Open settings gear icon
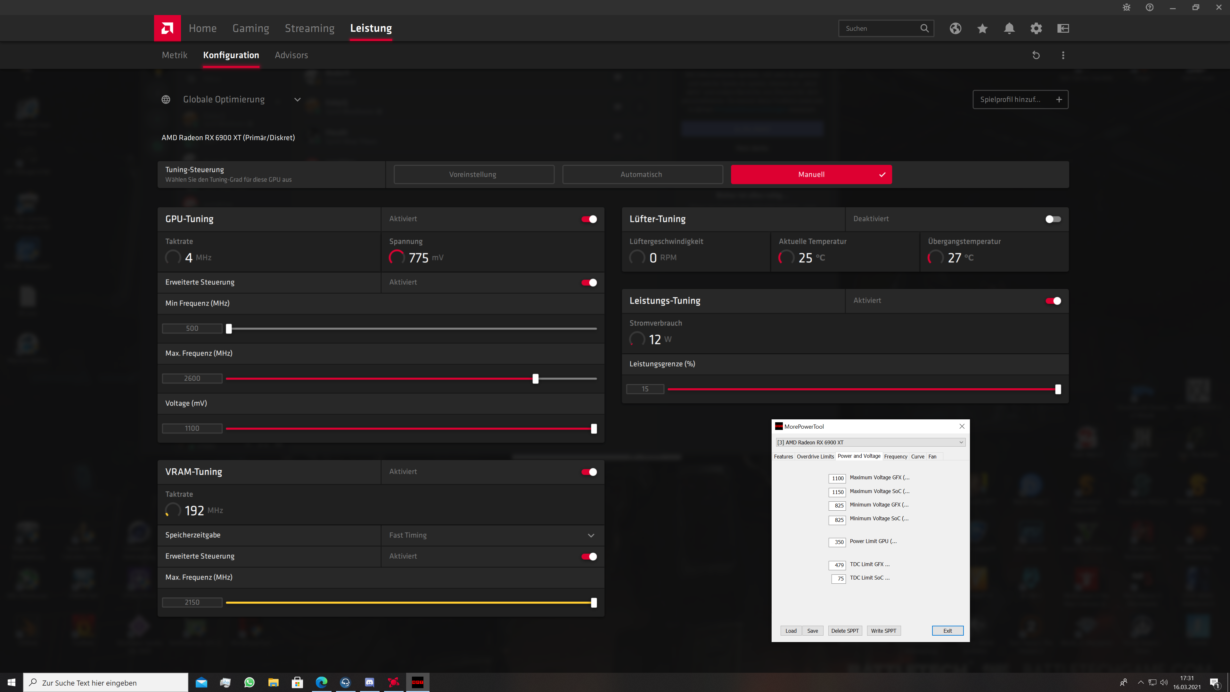The height and width of the screenshot is (692, 1230). coord(1036,28)
